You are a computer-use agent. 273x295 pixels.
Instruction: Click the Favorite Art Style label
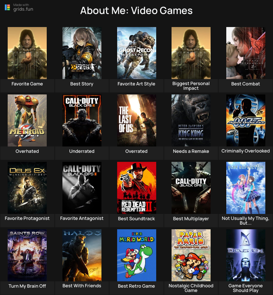pos(136,84)
